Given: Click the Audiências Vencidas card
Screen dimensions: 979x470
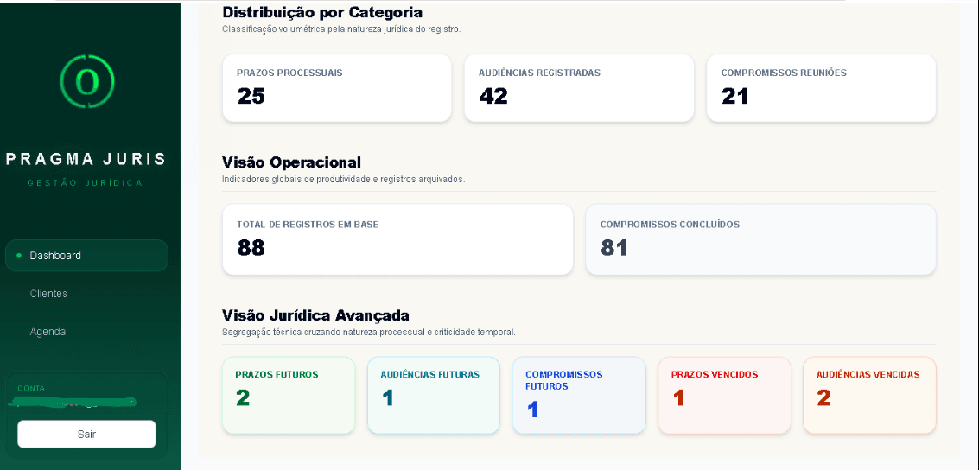Looking at the screenshot, I should coord(870,396).
